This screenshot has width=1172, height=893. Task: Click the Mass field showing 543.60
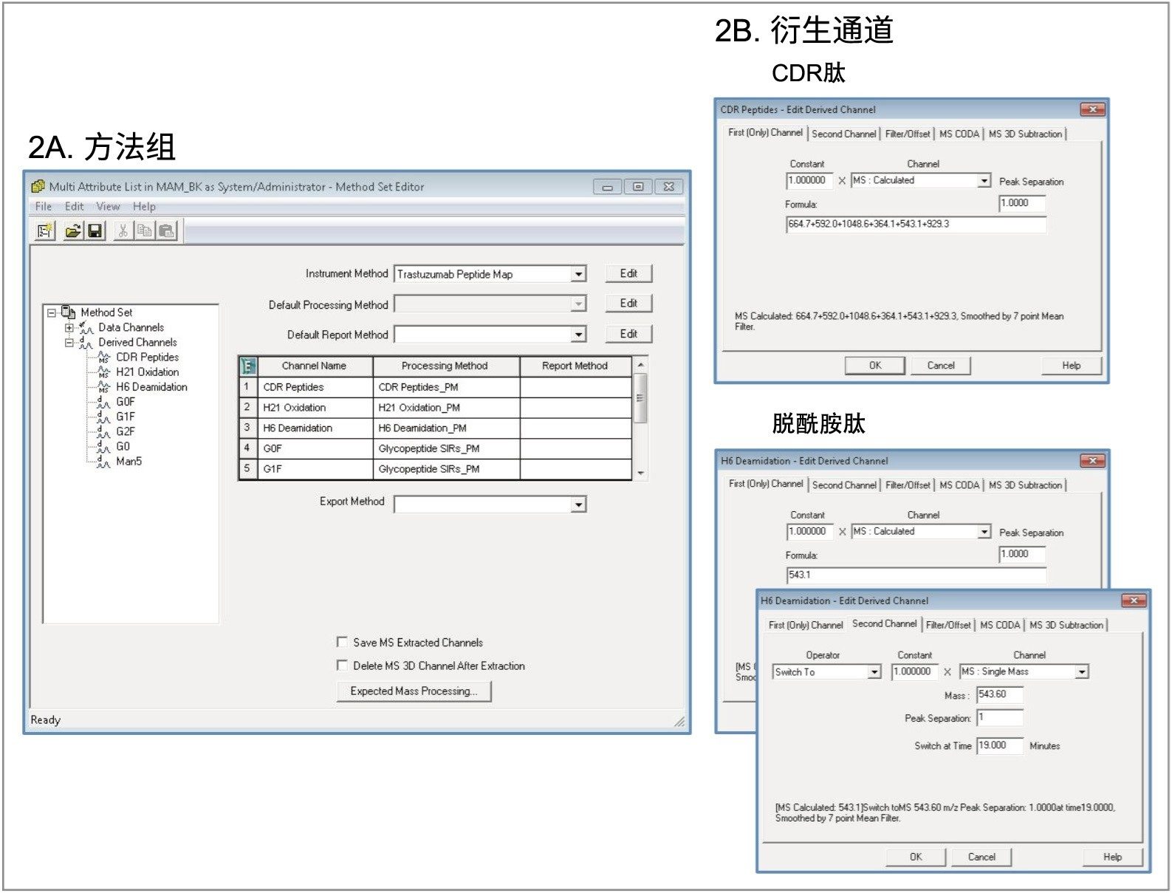[1000, 694]
